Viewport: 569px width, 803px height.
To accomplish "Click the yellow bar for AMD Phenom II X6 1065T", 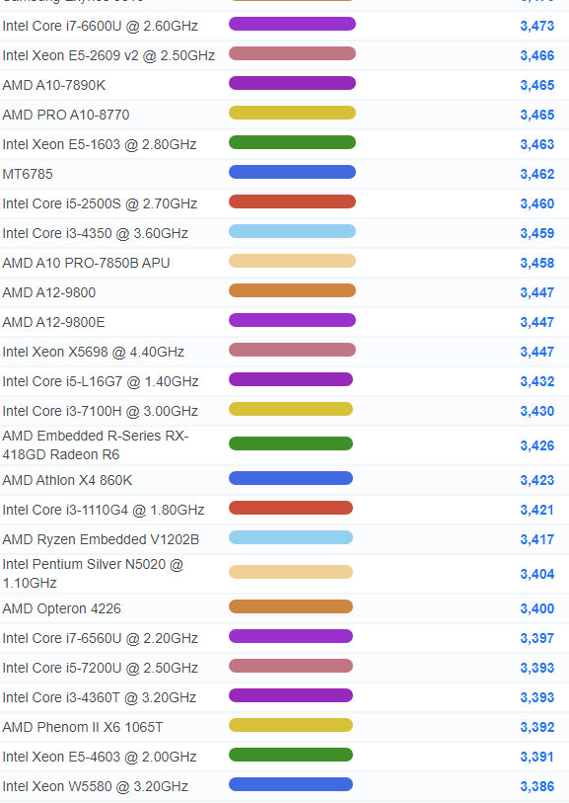I will 291,726.
